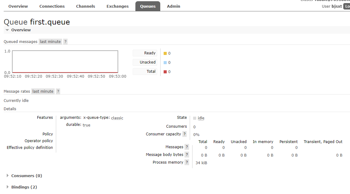Select the 'Operator policy' label
Viewport: 350px width, 194px height.
tap(39, 141)
